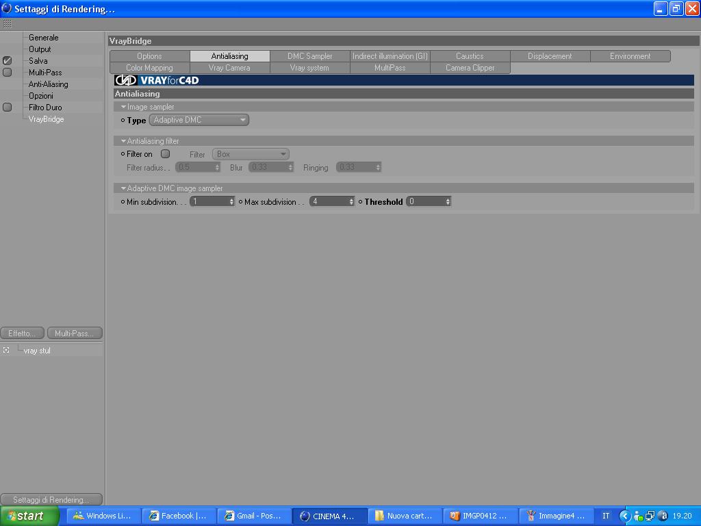Click the Blur value field
The image size is (701, 526).
pos(268,167)
